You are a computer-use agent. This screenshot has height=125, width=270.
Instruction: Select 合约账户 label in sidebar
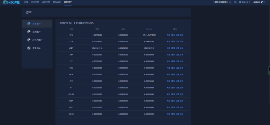click(36, 32)
